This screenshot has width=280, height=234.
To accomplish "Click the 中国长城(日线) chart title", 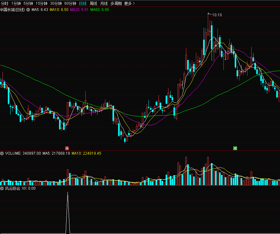I will (12, 10).
